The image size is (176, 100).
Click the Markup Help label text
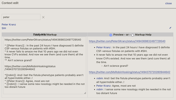pyautogui.click(x=143, y=35)
